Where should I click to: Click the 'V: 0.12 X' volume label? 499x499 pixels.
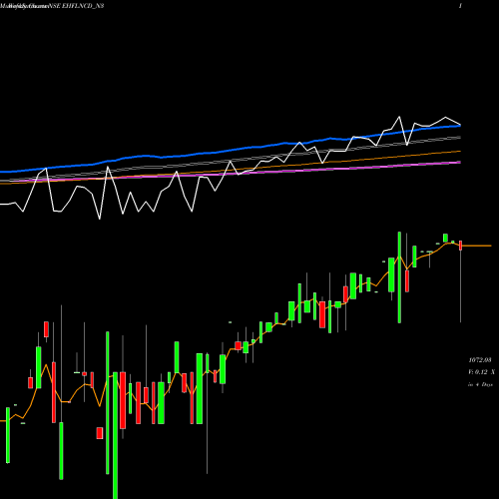click(x=481, y=372)
